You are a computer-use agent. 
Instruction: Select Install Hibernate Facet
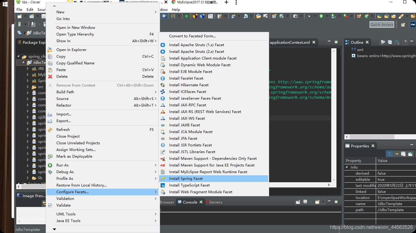tap(213, 85)
